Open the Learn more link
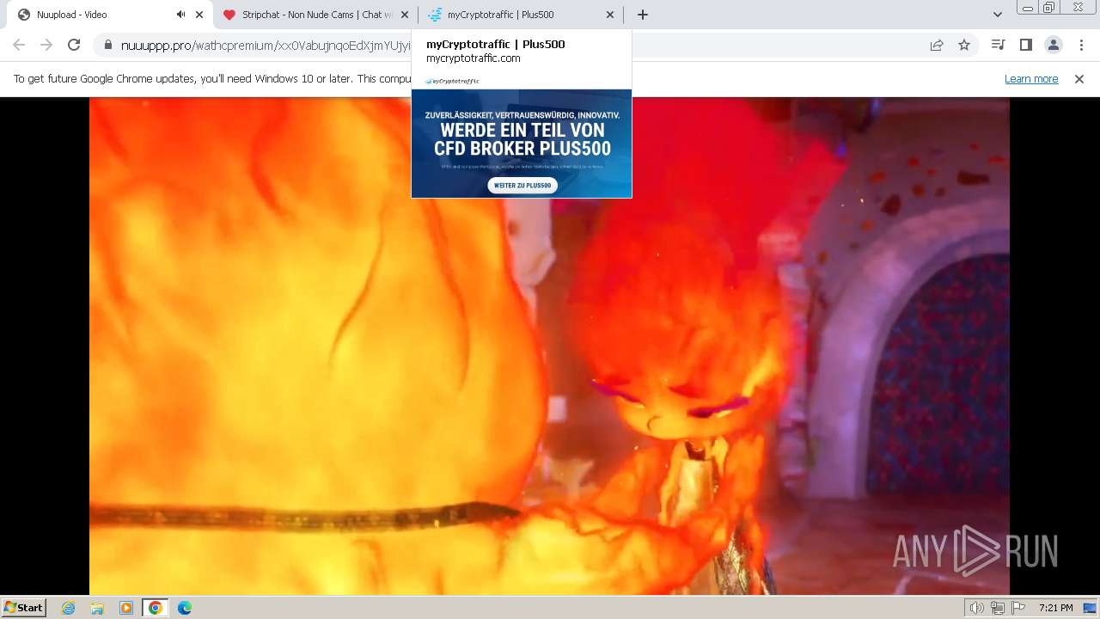This screenshot has height=619, width=1100. pos(1031,79)
